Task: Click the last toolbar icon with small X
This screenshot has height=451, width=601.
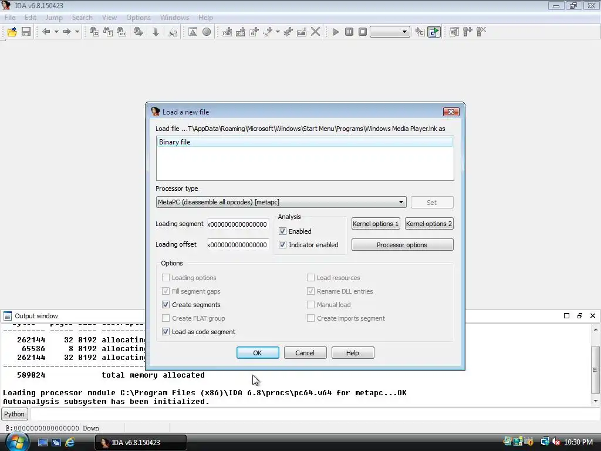Action: pos(481,32)
